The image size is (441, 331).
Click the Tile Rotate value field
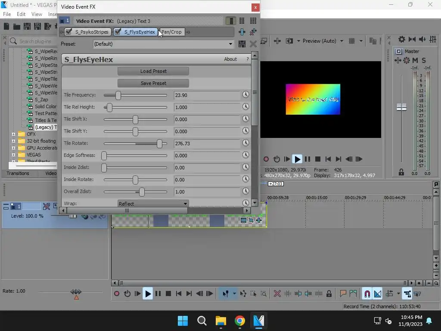207,144
